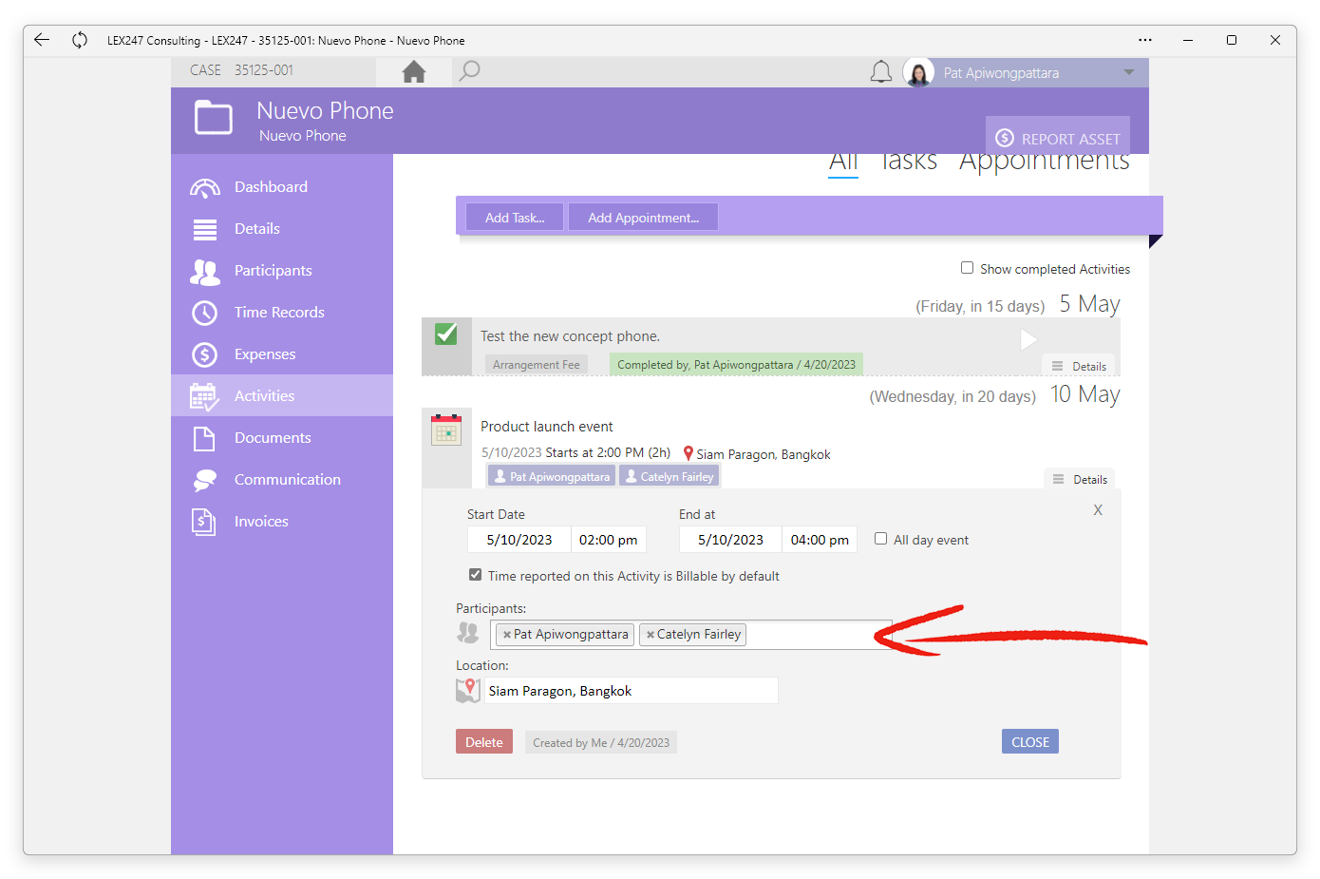Click the Documents page icon
Viewport: 1320px width, 879px height.
coord(205,438)
